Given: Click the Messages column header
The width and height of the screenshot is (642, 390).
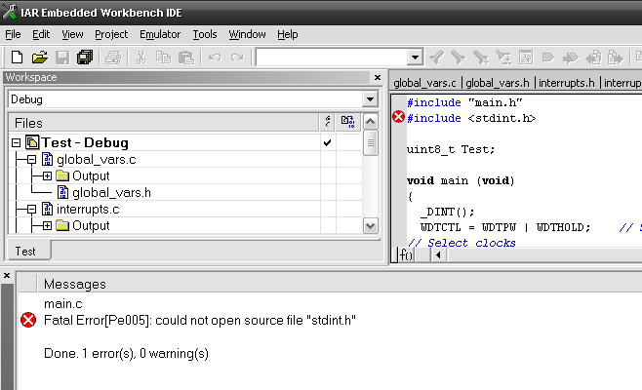Looking at the screenshot, I should [x=340, y=284].
